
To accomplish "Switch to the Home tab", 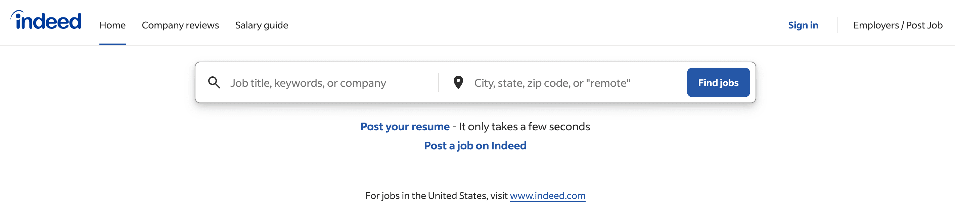I will coord(112,25).
